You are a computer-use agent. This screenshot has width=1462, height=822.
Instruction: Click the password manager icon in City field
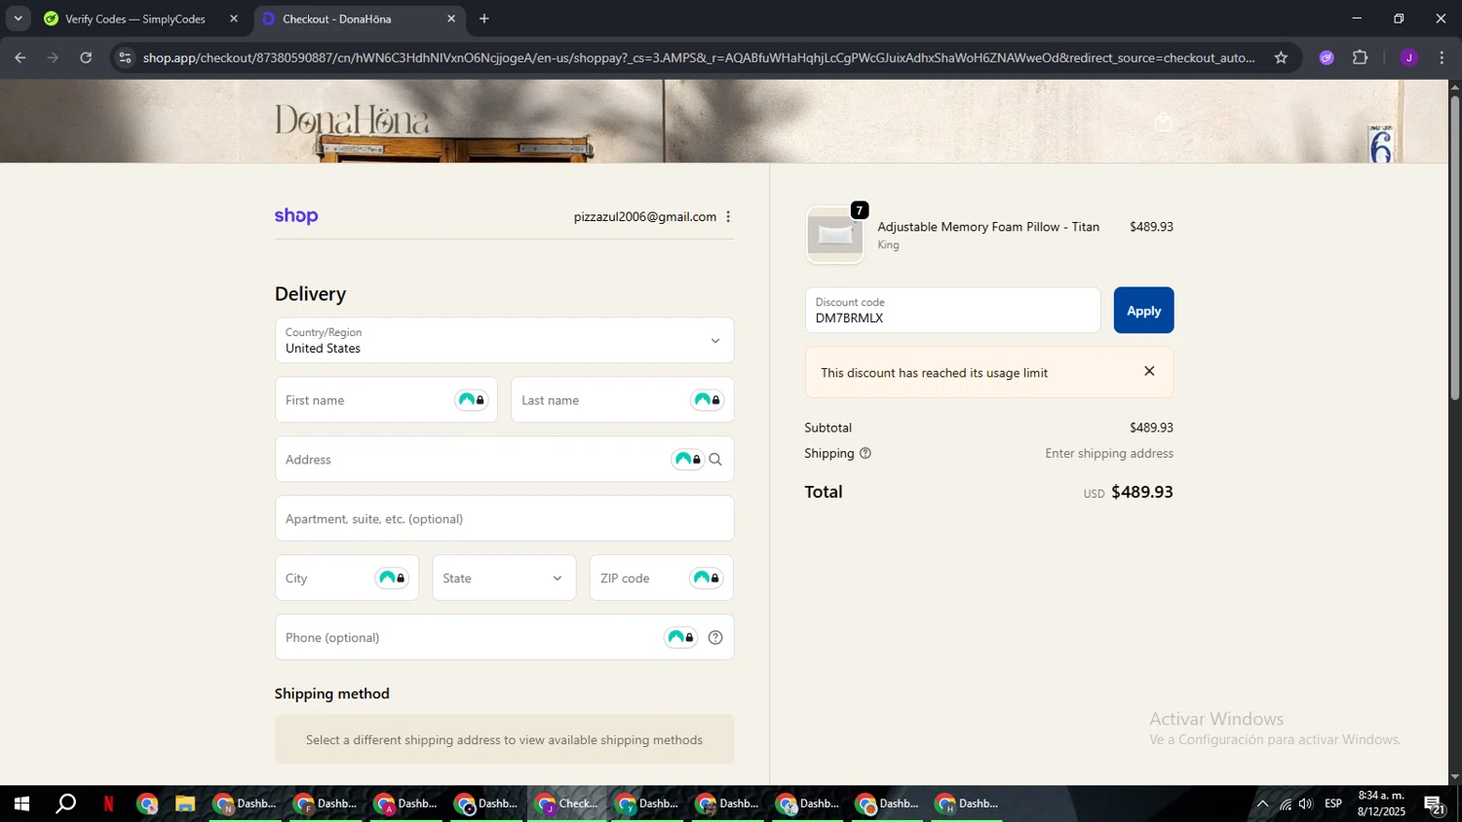(x=392, y=579)
